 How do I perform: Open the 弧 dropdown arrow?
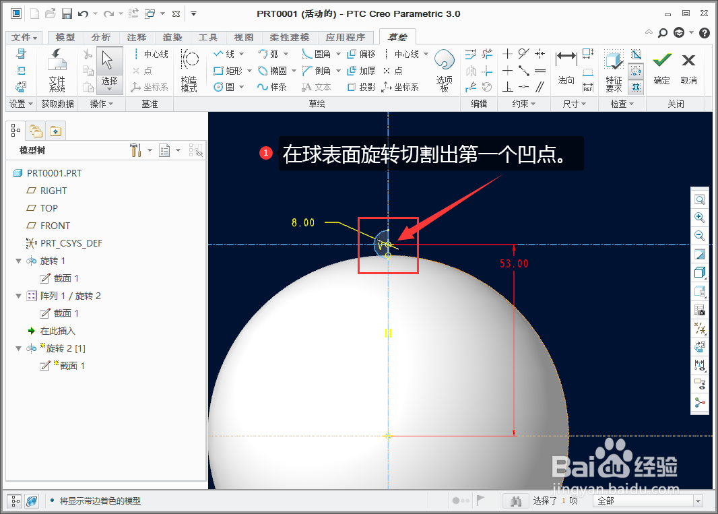point(286,54)
